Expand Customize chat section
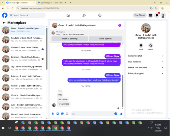This screenshot has width=170, height=136. 146,56
